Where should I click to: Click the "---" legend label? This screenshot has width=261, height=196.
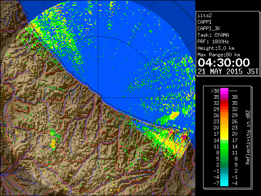233,91
